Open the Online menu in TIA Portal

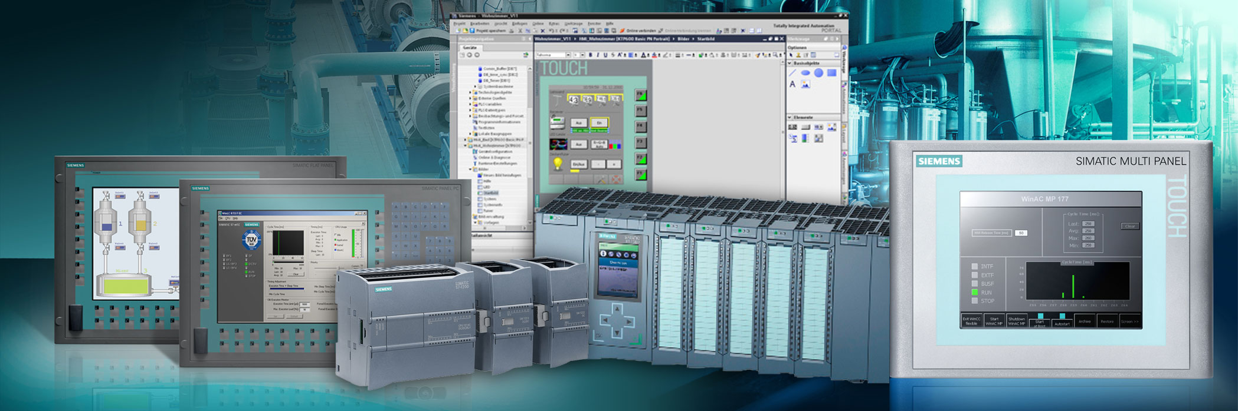click(538, 24)
